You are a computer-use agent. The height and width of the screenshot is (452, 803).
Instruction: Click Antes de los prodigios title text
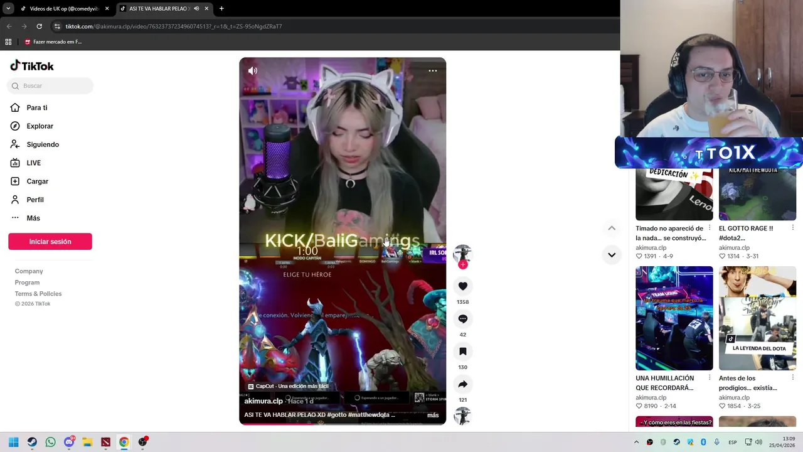click(x=748, y=383)
